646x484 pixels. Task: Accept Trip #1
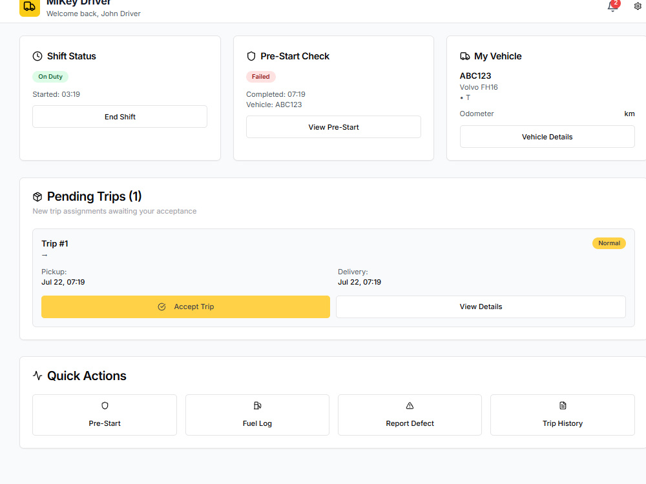[185, 307]
